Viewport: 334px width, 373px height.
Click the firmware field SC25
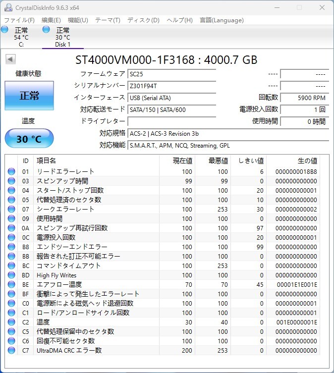point(171,74)
